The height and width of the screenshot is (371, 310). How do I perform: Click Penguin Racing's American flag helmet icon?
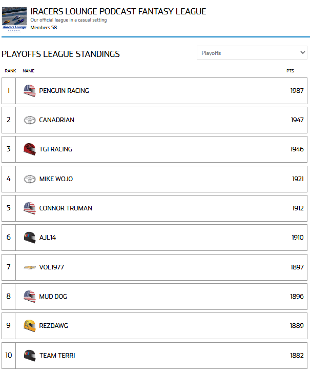tap(30, 91)
